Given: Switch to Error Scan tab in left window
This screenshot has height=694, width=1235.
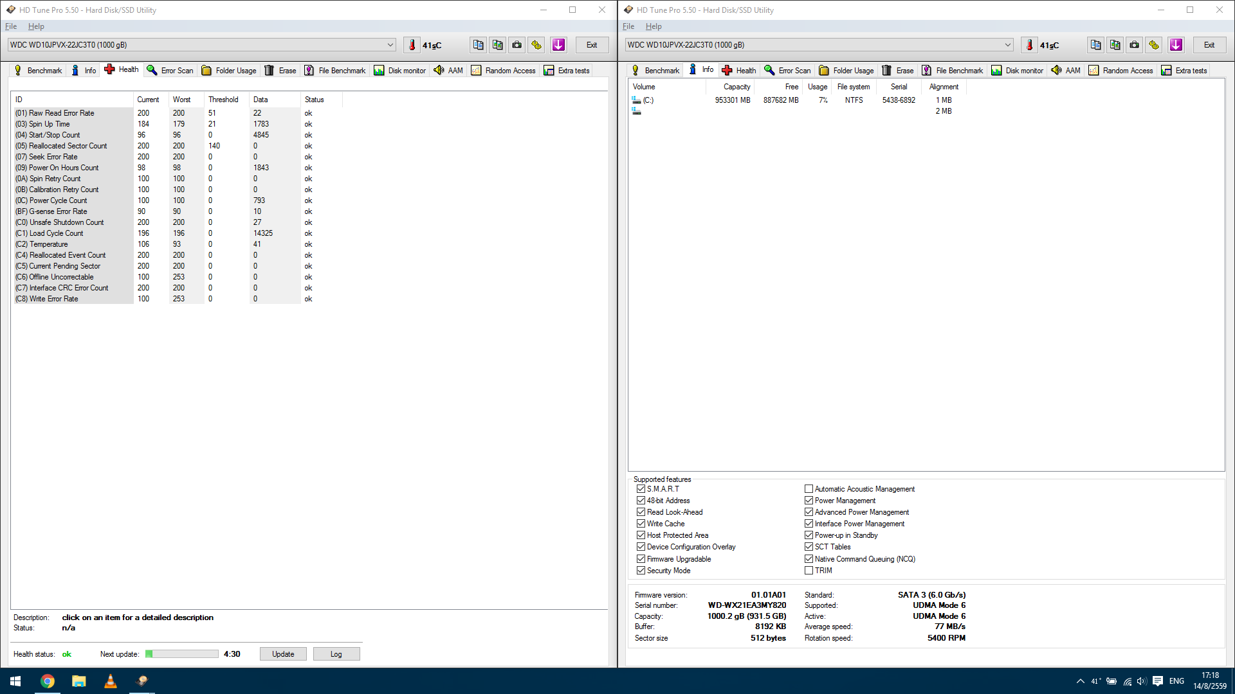Looking at the screenshot, I should click(170, 71).
